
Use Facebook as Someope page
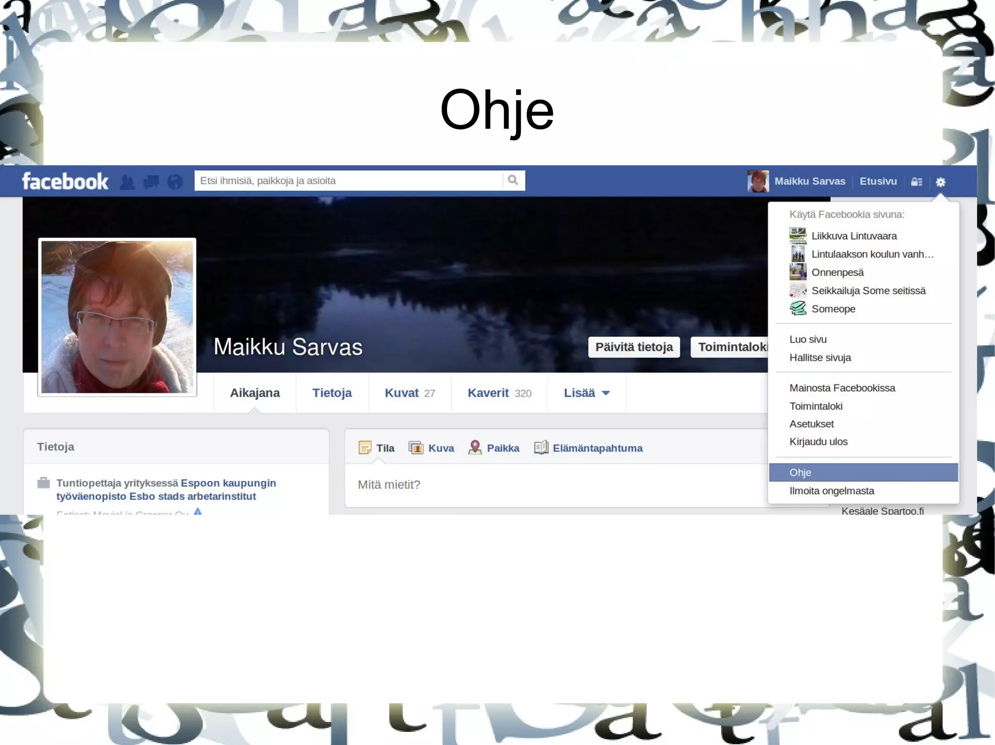pyautogui.click(x=833, y=309)
